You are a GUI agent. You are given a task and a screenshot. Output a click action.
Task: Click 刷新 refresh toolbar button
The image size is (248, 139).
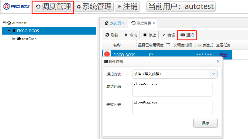coord(112,35)
